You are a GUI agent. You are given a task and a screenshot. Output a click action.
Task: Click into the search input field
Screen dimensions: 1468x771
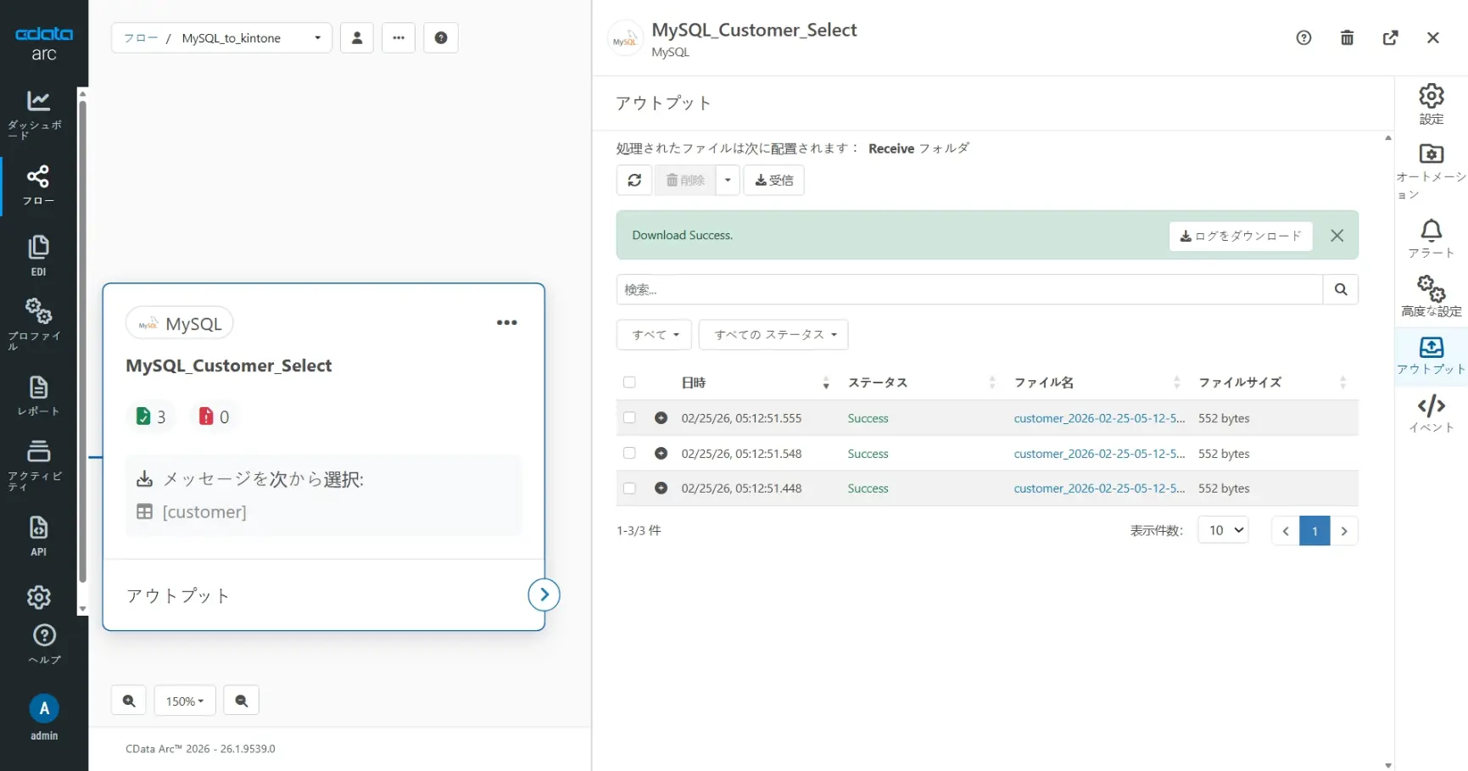tap(968, 289)
